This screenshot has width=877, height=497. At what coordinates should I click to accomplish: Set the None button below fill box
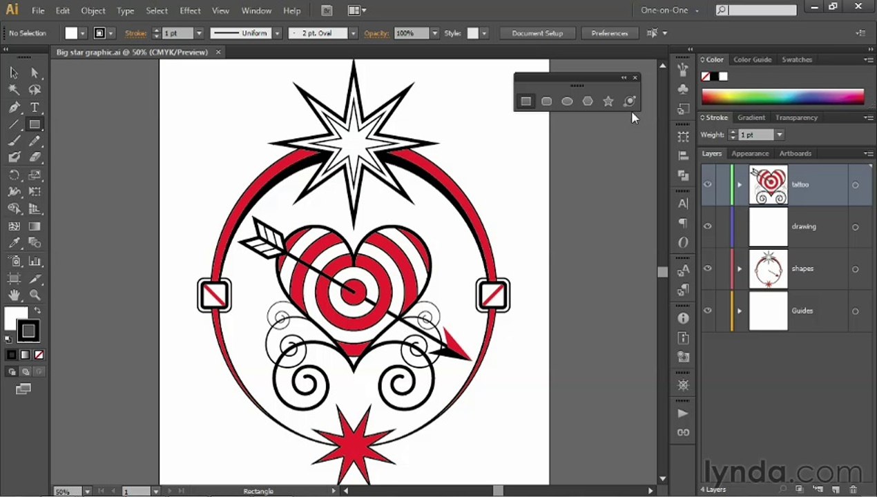tap(39, 355)
